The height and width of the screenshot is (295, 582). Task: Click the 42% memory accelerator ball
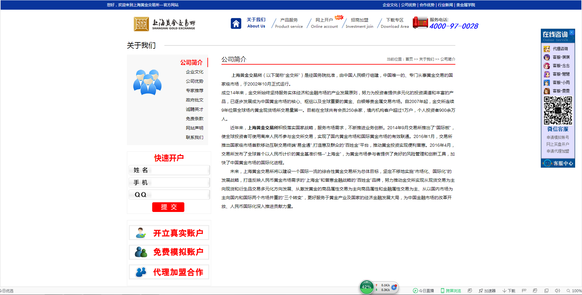[366, 287]
